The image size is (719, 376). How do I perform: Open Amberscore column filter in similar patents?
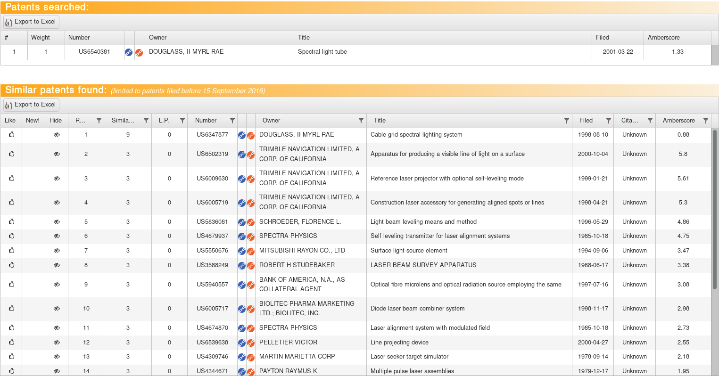click(705, 121)
